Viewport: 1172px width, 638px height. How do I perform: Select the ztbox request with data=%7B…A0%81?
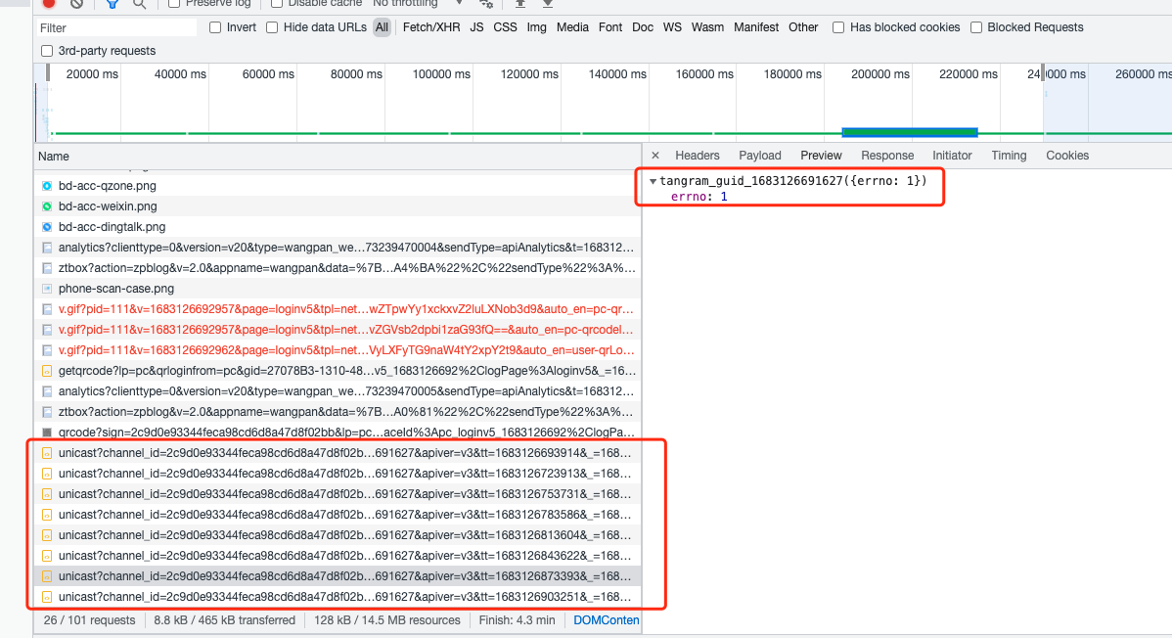[x=338, y=412]
